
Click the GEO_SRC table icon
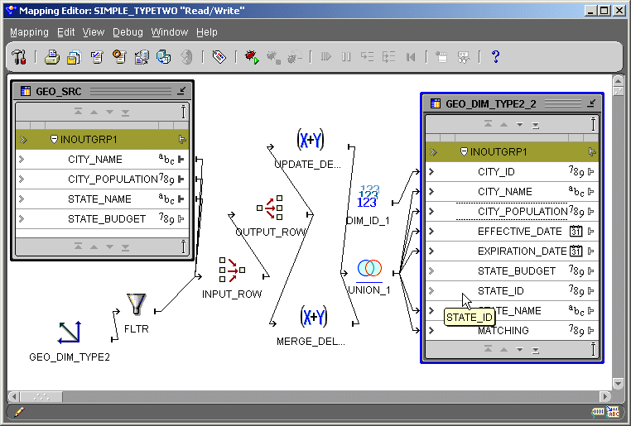coord(26,91)
